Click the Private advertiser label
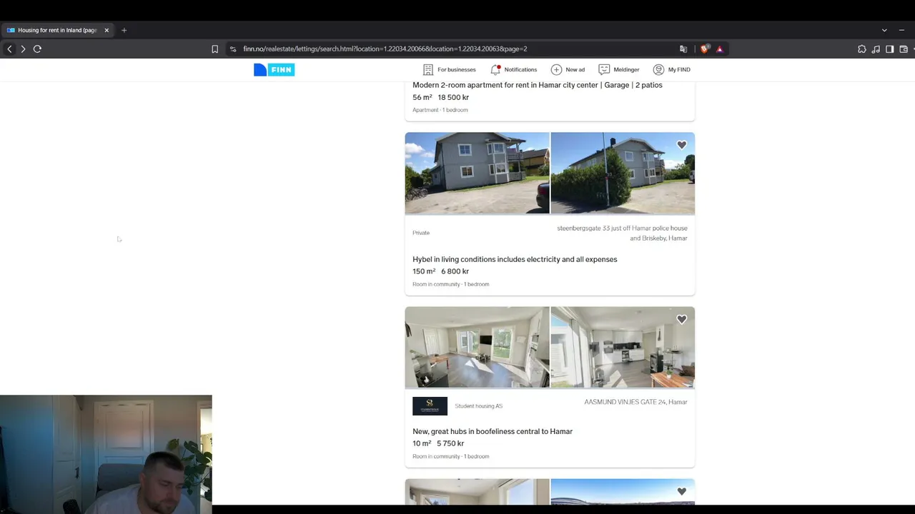Viewport: 915px width, 514px height. click(x=421, y=233)
